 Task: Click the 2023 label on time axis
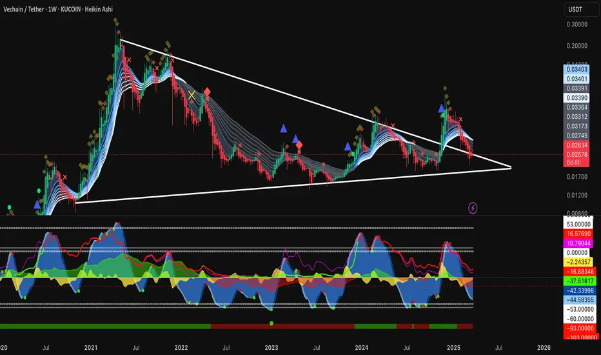pos(271,348)
